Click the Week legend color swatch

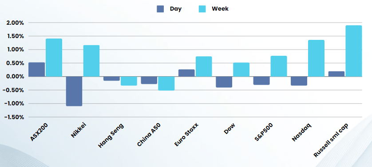202,9
